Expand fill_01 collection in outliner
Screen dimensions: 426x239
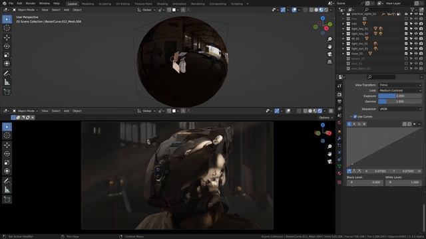click(x=343, y=39)
